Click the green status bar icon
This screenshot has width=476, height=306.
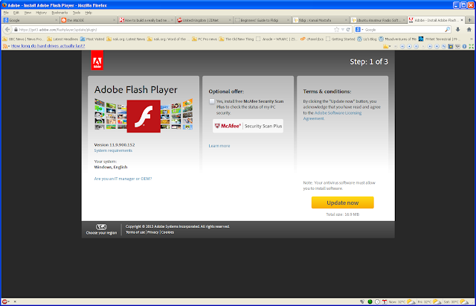(x=370, y=302)
